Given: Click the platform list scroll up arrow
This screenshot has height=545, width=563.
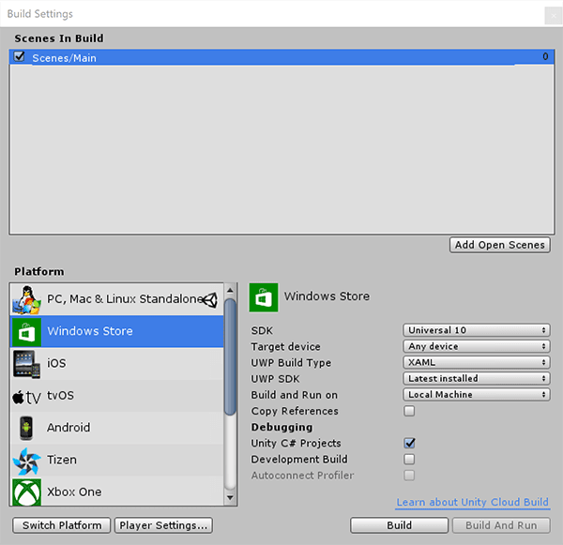Looking at the screenshot, I should [x=230, y=290].
